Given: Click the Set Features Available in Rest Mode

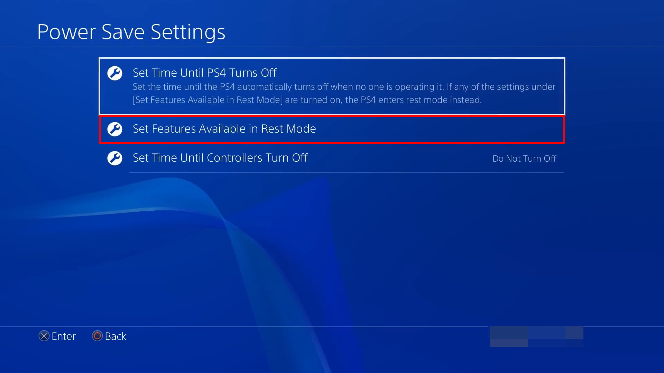Looking at the screenshot, I should (332, 129).
